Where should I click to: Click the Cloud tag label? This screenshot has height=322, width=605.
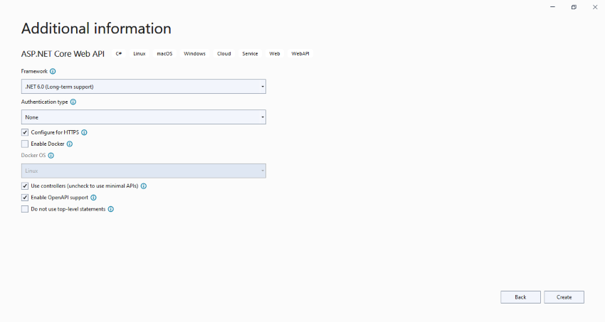click(x=223, y=53)
